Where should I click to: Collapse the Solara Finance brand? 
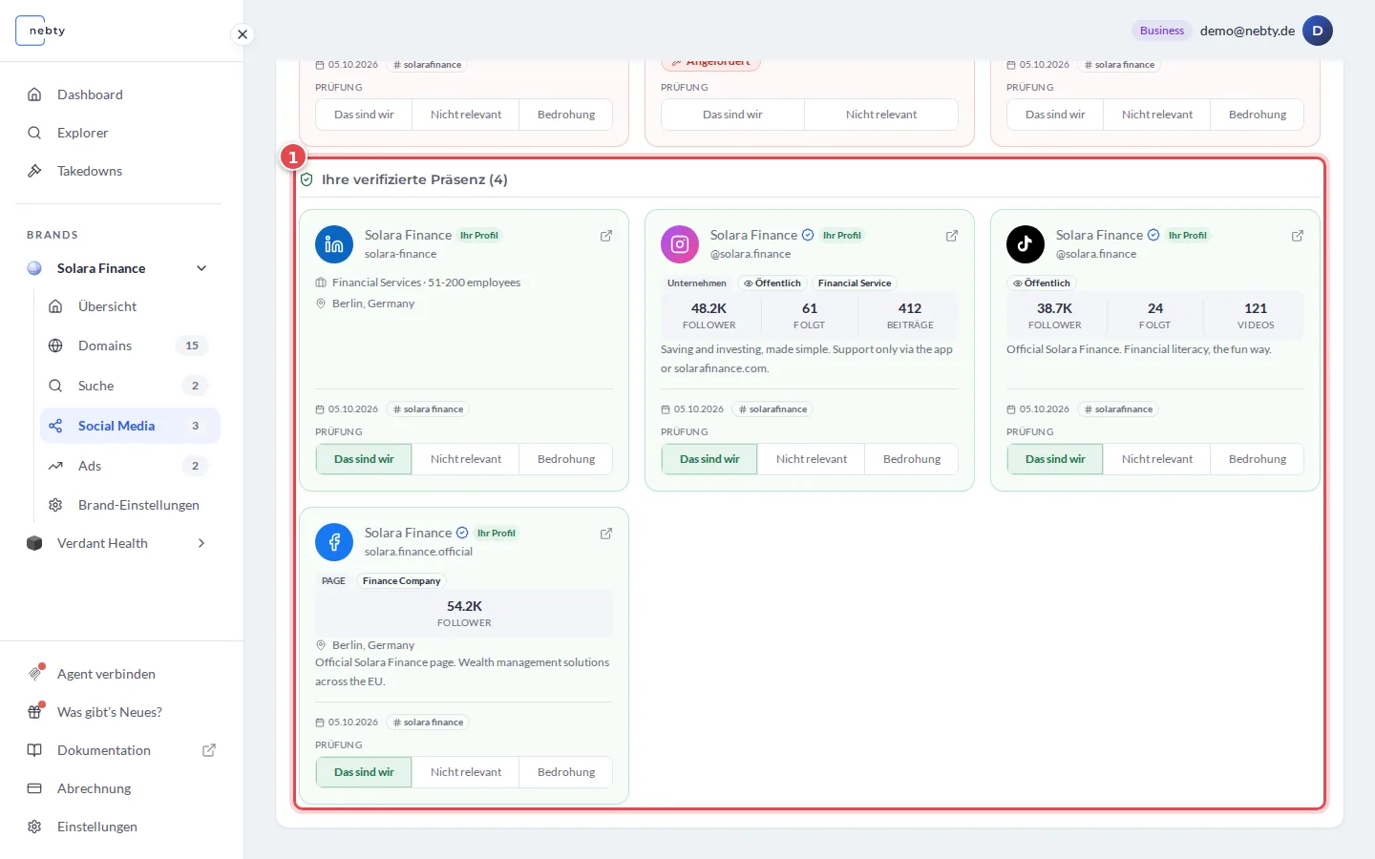201,268
